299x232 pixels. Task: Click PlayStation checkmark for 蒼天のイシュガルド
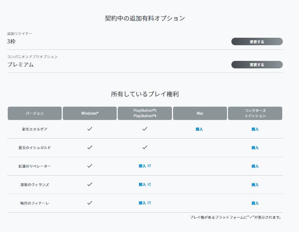tap(145, 147)
